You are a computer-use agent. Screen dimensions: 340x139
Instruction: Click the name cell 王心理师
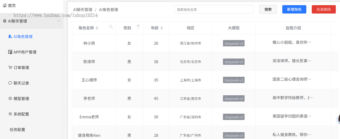(x=89, y=80)
